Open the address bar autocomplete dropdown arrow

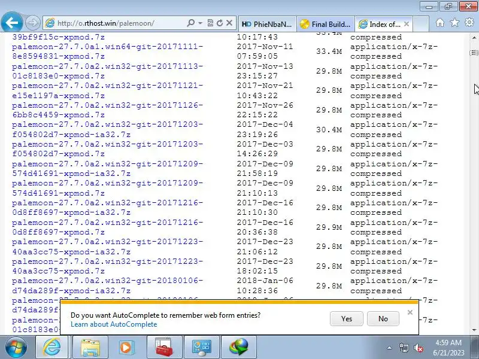click(x=201, y=23)
